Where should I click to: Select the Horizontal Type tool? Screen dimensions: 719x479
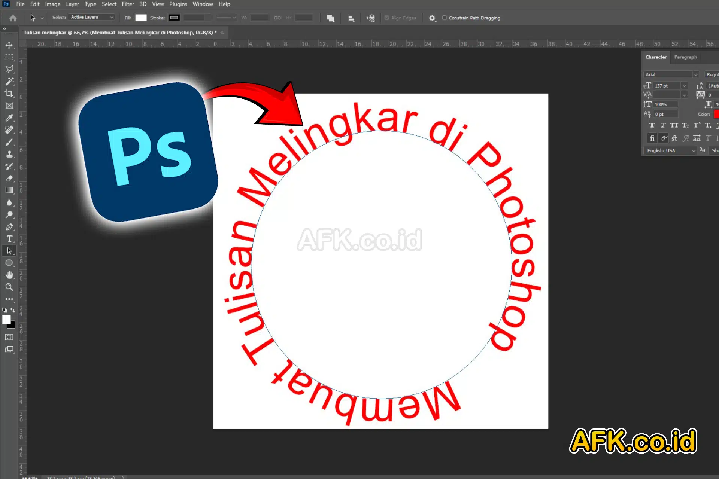pos(9,239)
